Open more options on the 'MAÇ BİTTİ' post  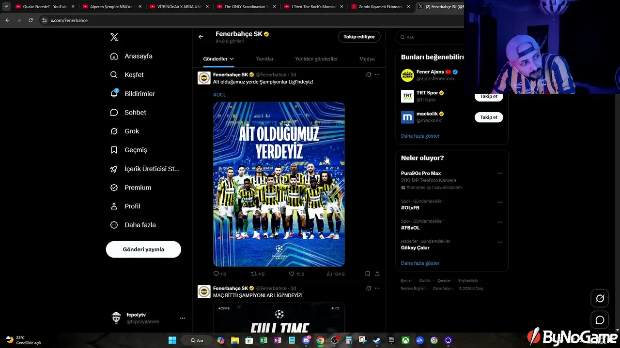pyautogui.click(x=377, y=288)
